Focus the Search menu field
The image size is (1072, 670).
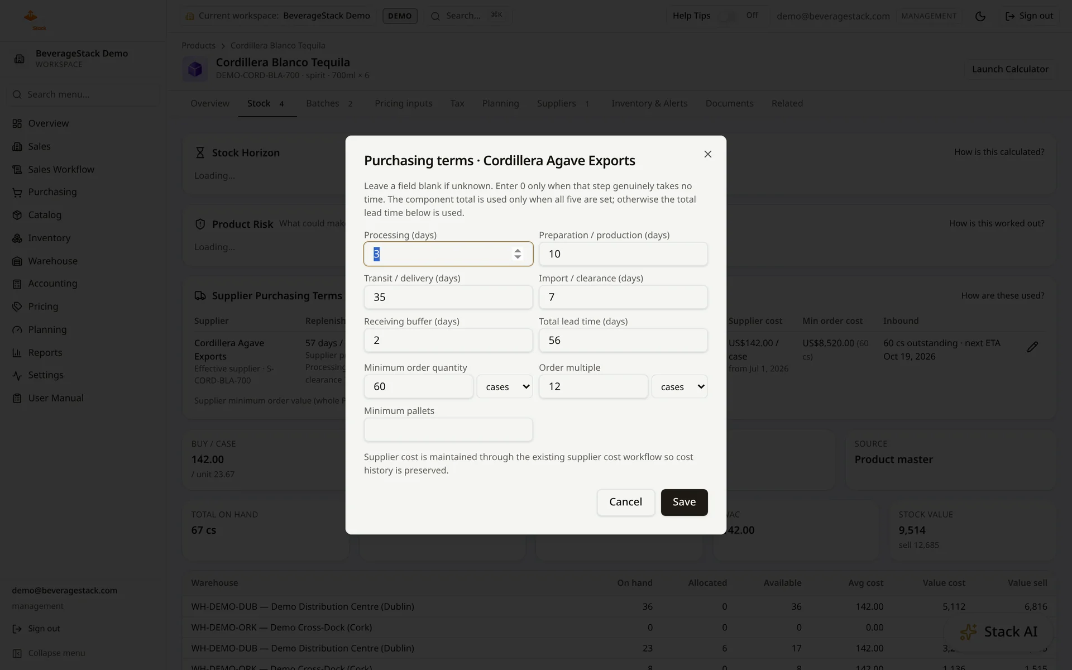coord(83,94)
